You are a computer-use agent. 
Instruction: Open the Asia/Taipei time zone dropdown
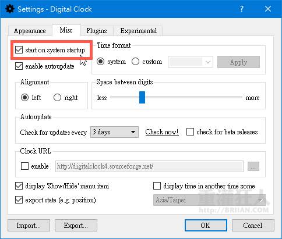coord(209,200)
